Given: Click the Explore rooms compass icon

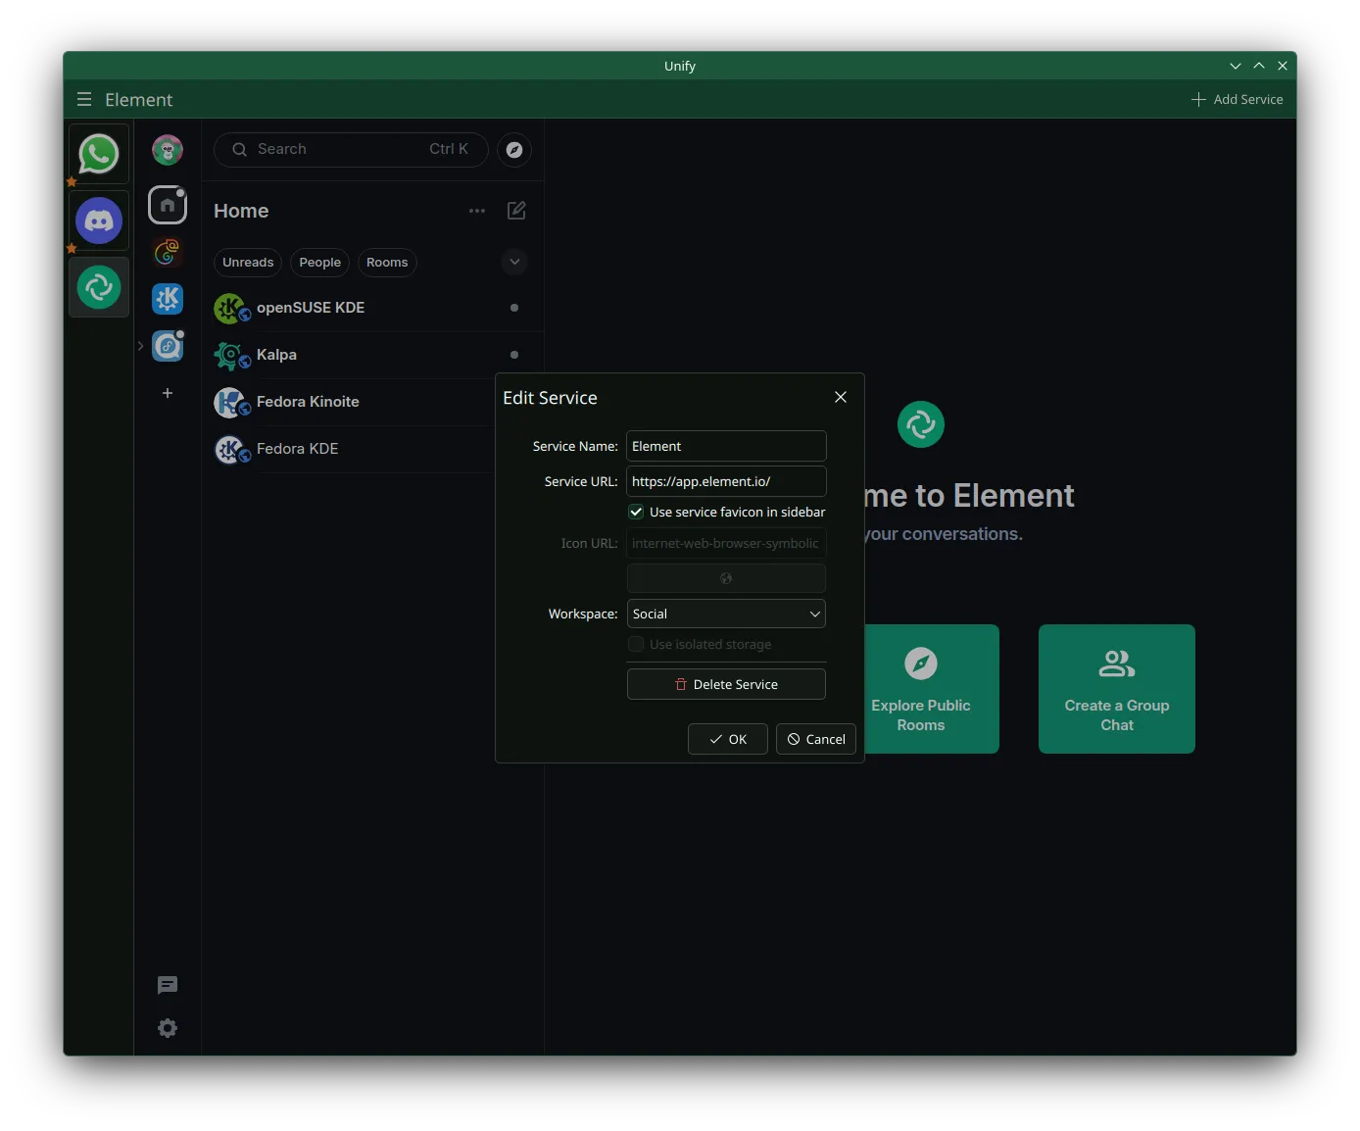Looking at the screenshot, I should [514, 150].
